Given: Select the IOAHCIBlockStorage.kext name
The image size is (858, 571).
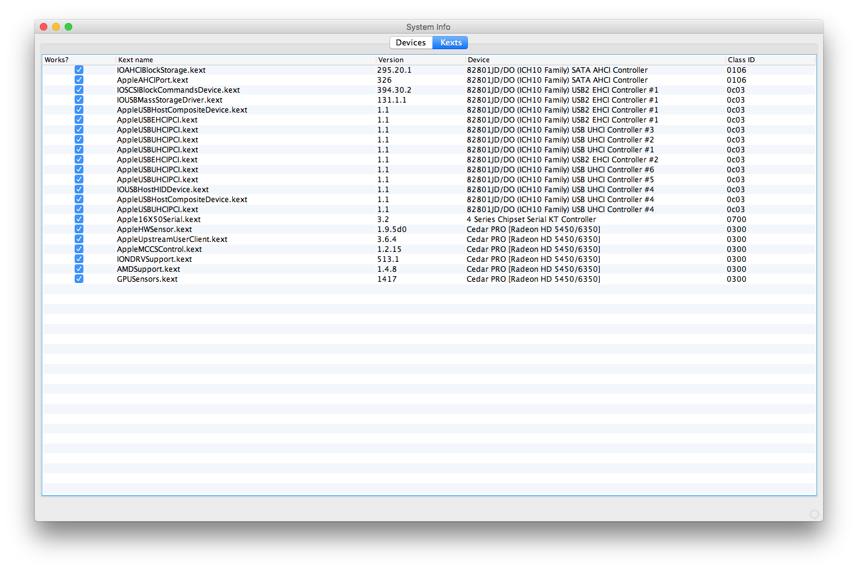Looking at the screenshot, I should tap(161, 70).
